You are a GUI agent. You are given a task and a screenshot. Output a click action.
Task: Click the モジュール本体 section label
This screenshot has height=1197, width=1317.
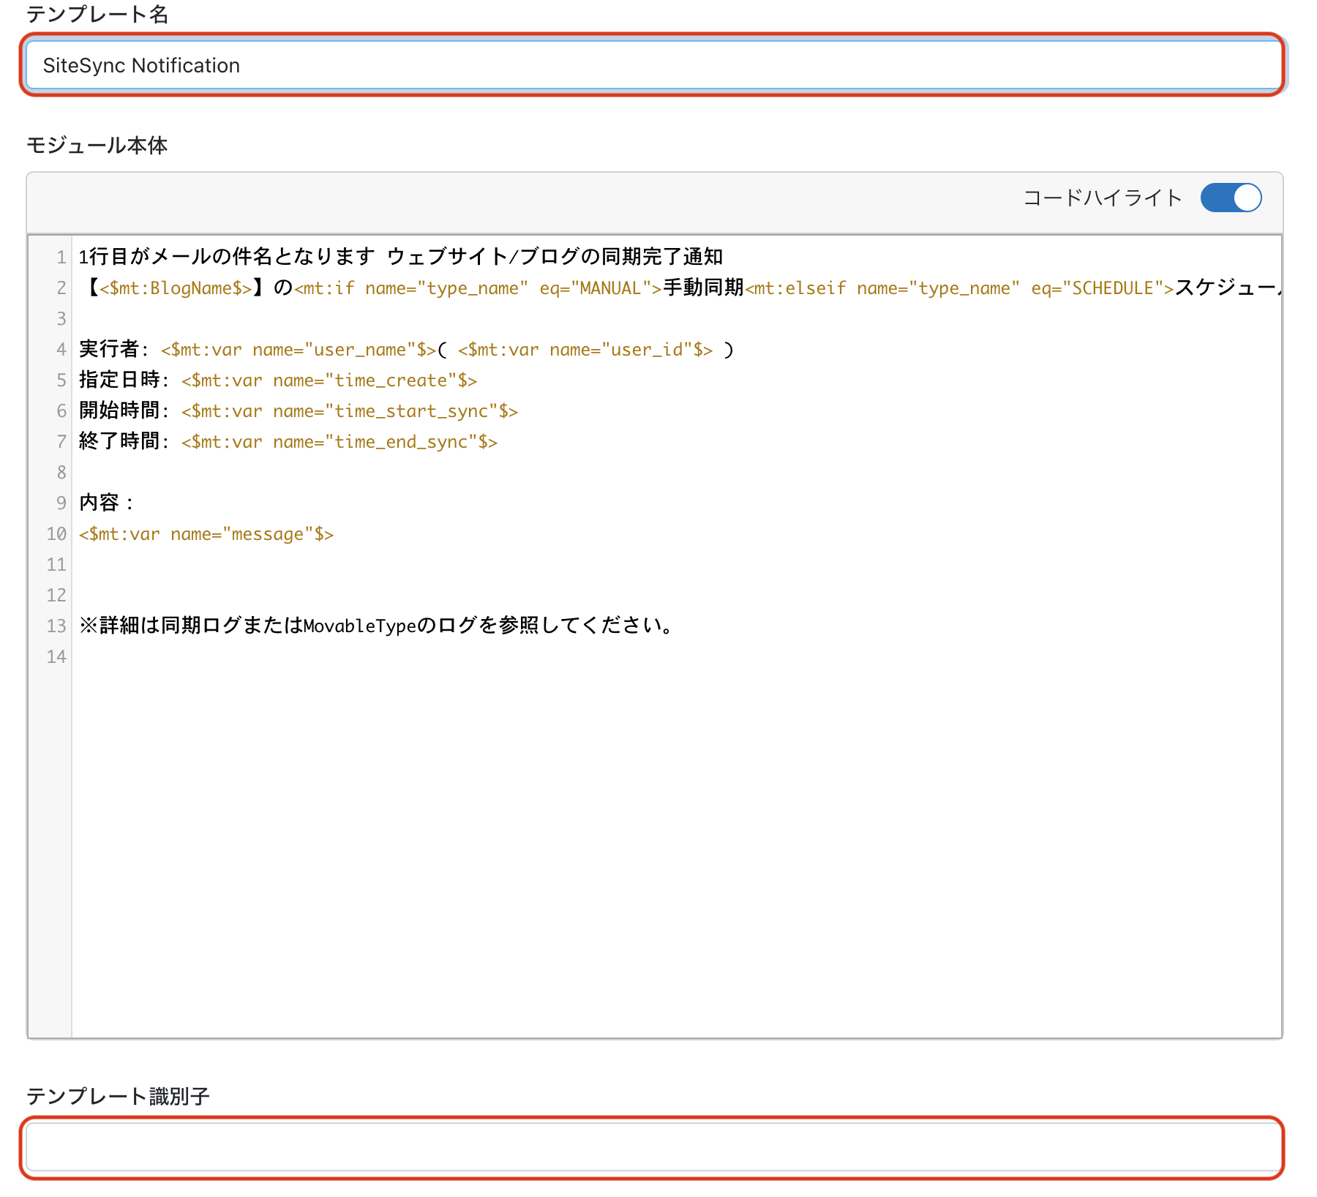tap(97, 145)
